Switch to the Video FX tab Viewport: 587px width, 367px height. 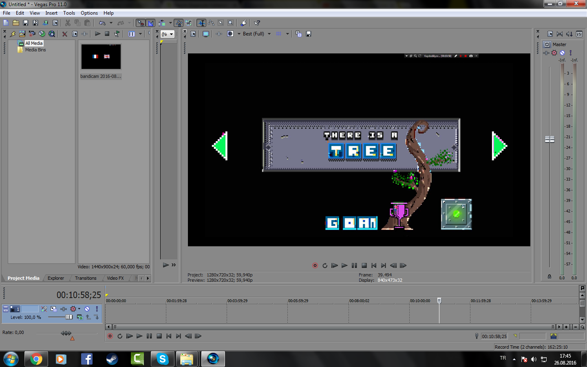115,278
